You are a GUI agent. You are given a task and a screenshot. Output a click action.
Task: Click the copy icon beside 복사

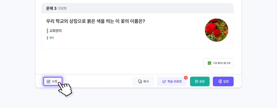tap(140, 81)
